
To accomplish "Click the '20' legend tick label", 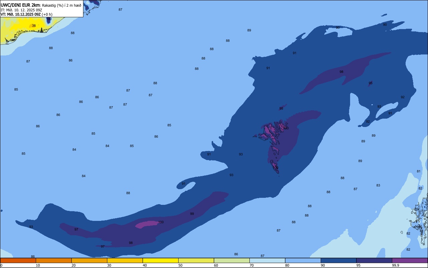I will pyautogui.click(x=74, y=265).
